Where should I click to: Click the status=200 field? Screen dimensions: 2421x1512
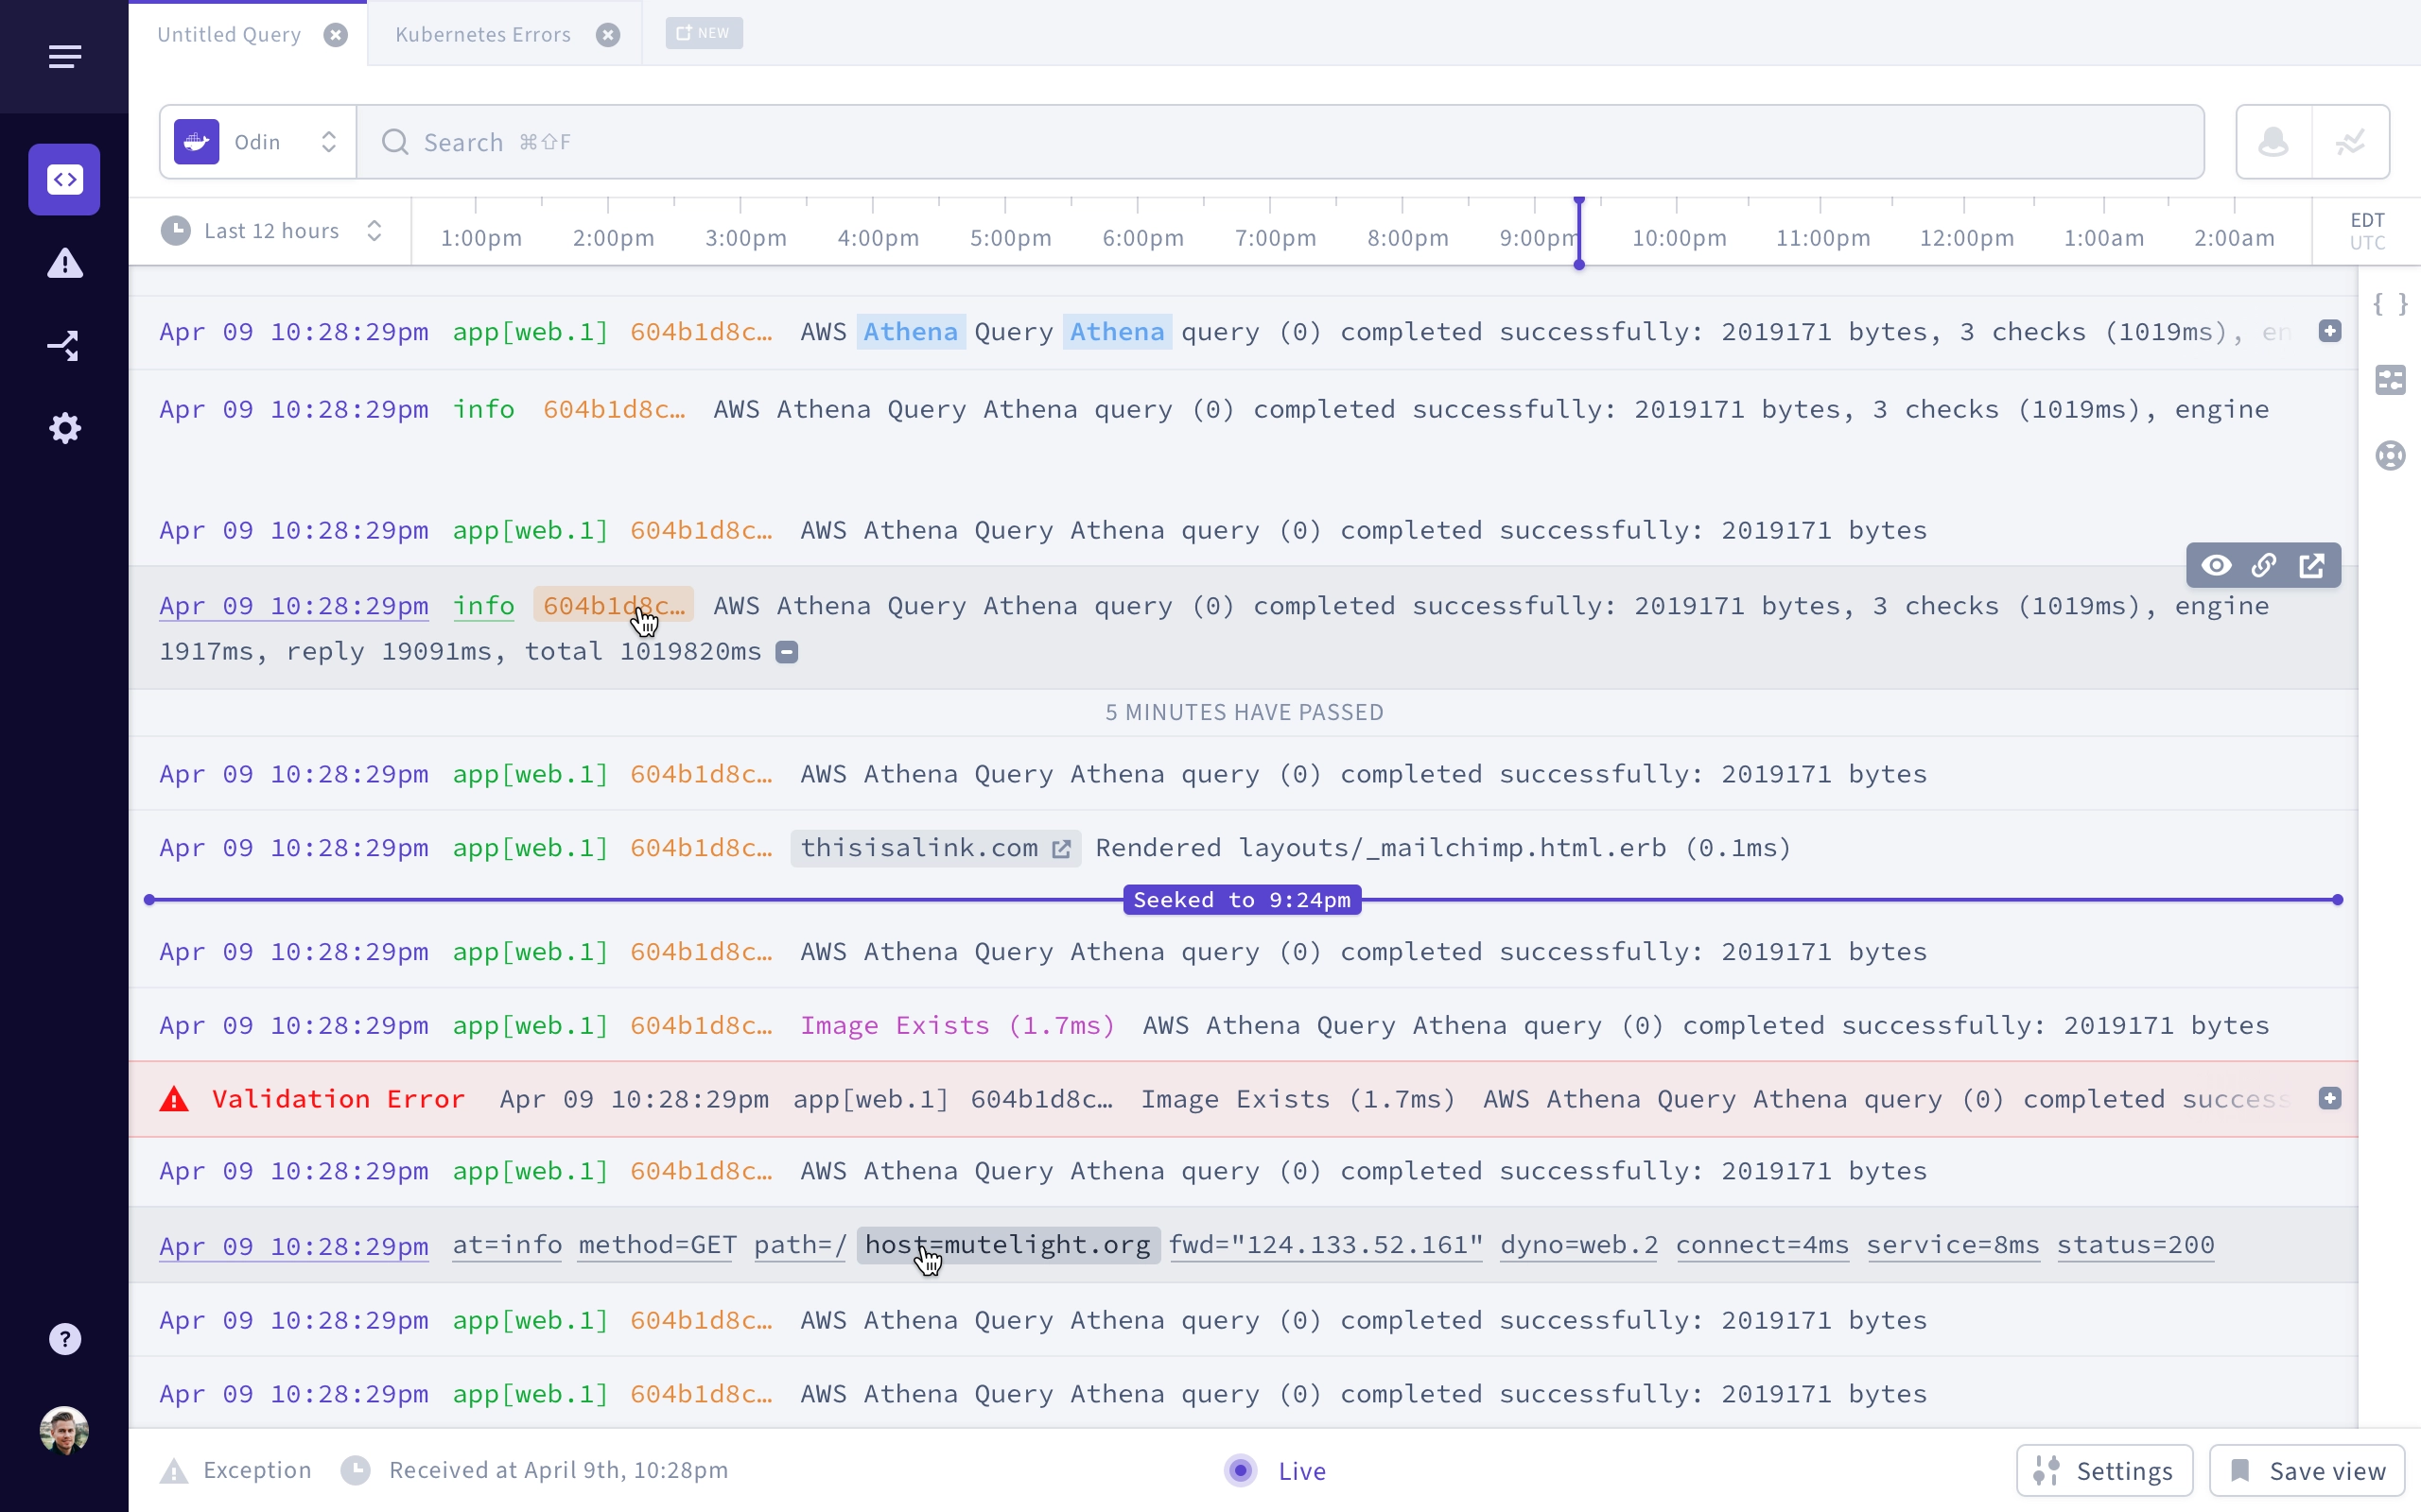(2136, 1245)
